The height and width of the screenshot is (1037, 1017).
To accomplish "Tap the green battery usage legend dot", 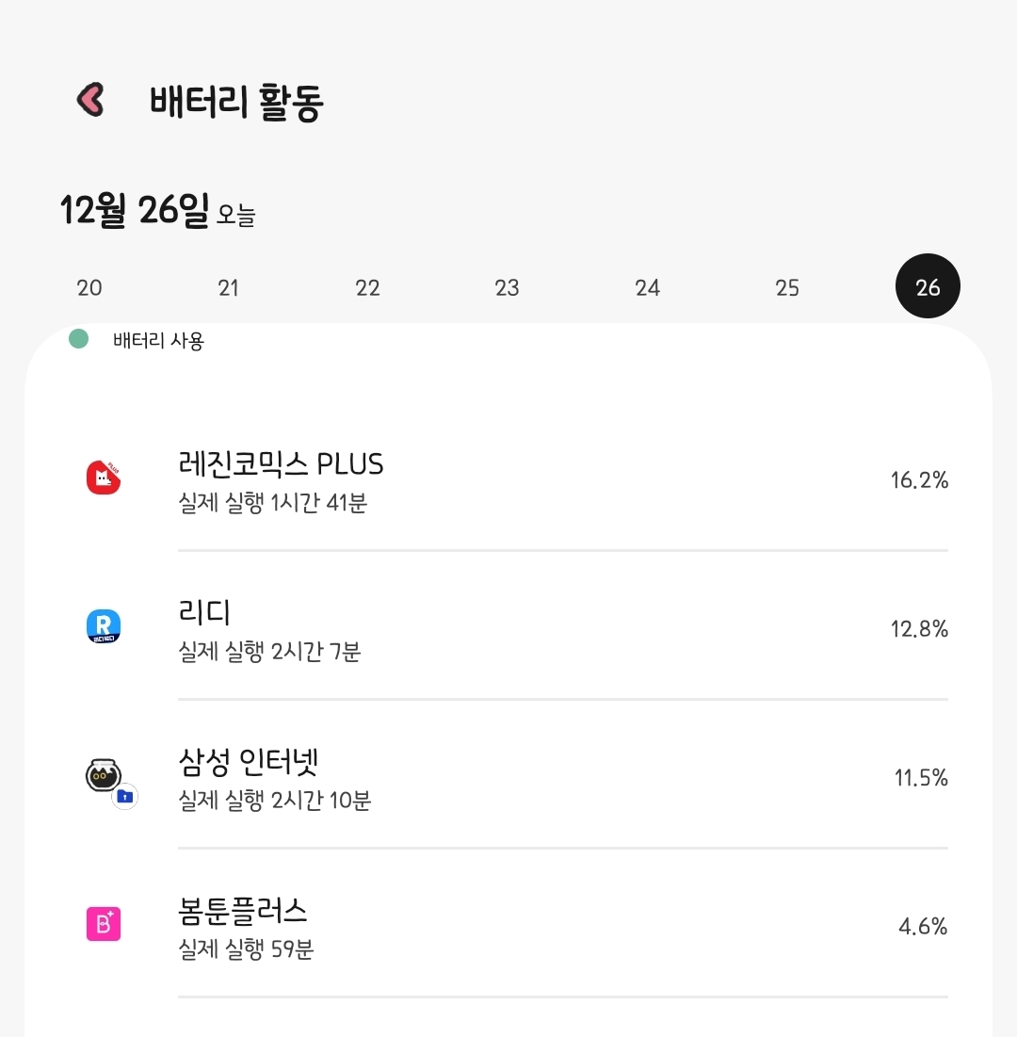I will 79,339.
